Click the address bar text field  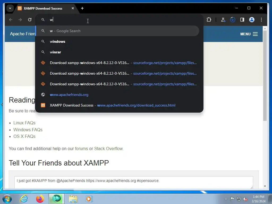tap(120, 20)
